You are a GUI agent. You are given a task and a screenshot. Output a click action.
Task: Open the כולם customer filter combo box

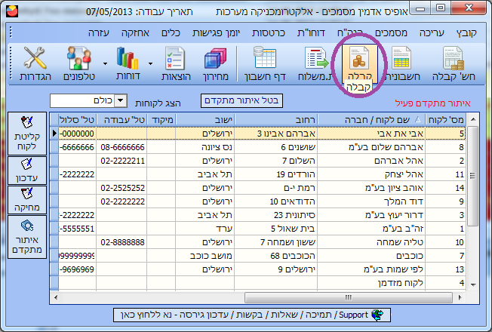pyautogui.click(x=88, y=100)
